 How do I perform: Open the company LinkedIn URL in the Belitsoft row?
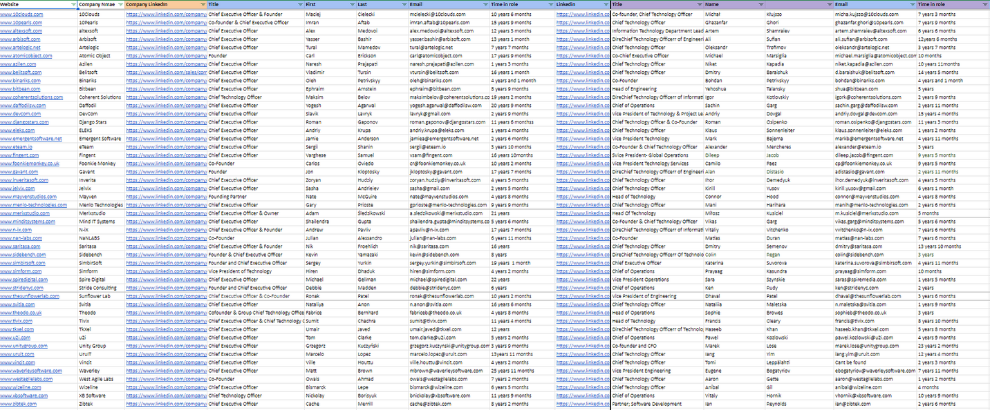coord(167,72)
